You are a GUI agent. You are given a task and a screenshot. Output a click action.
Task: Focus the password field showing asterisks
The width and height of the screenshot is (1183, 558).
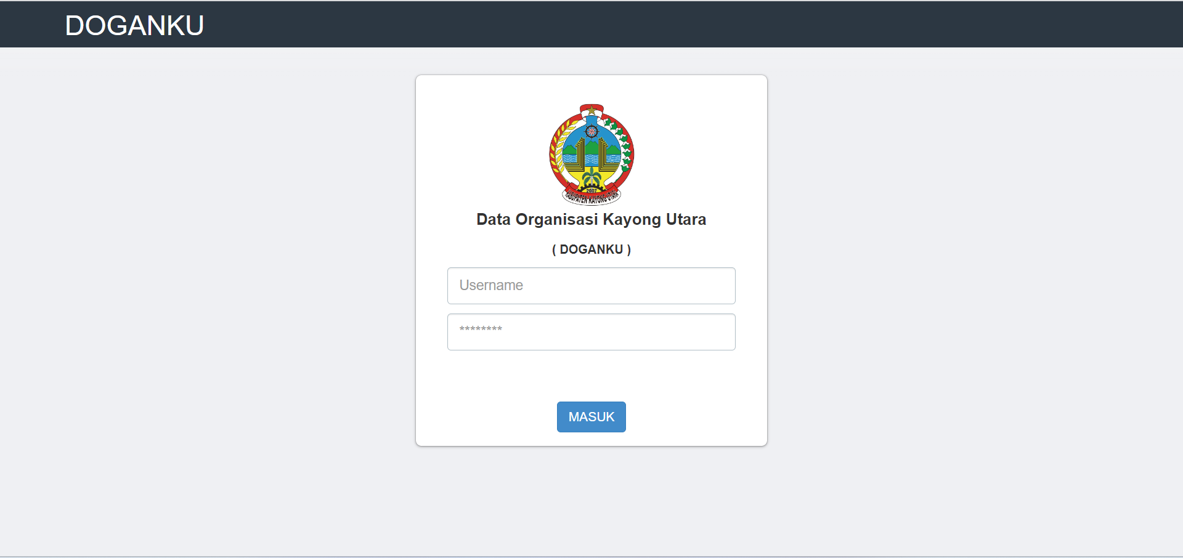pyautogui.click(x=591, y=331)
